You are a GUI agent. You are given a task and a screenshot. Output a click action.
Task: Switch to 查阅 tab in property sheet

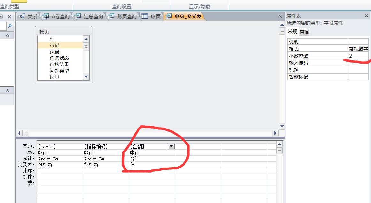pos(305,32)
